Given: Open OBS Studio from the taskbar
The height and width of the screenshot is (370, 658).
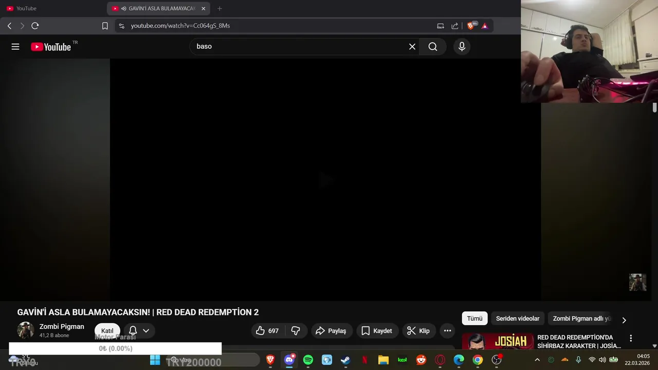Looking at the screenshot, I should [497, 360].
